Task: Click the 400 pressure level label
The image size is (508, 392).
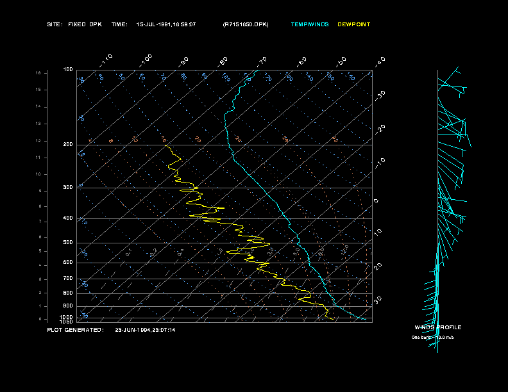Action: 68,218
